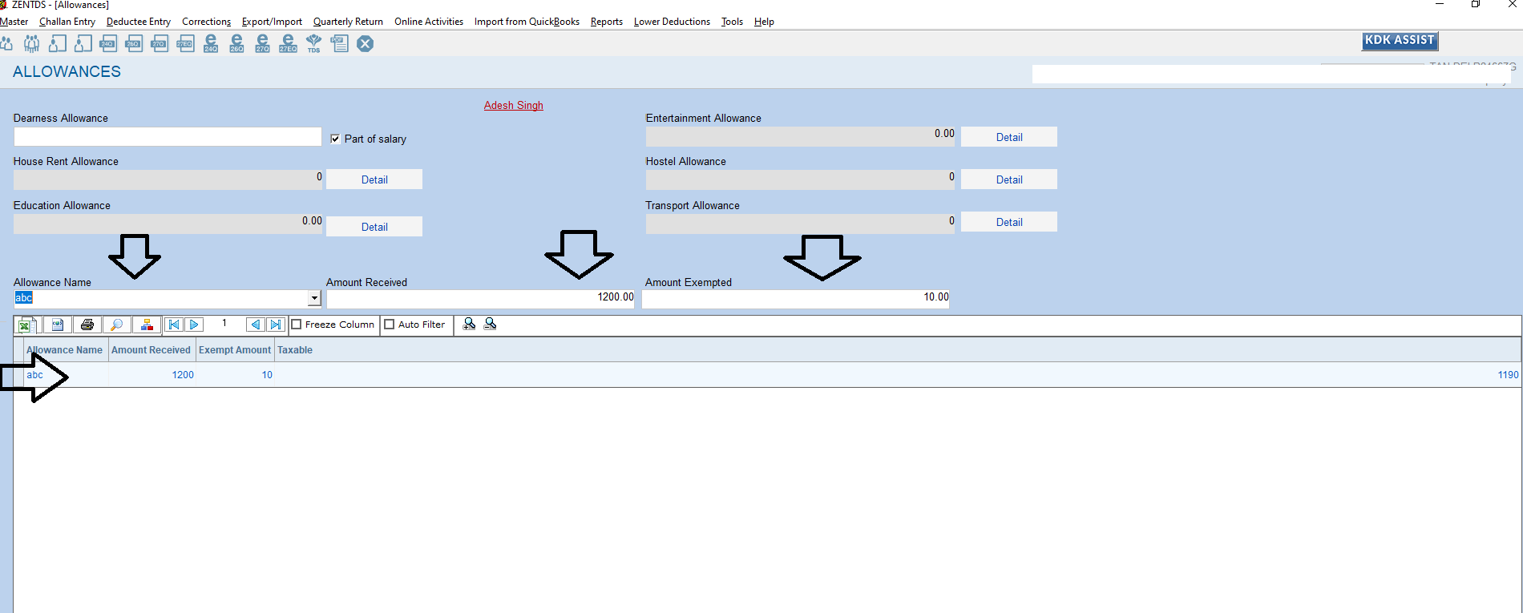Image resolution: width=1523 pixels, height=613 pixels.
Task: Launch the e-return 27EQ icon
Action: (x=288, y=43)
